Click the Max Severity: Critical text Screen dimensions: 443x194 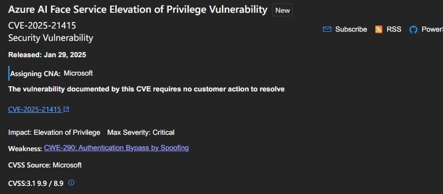[141, 133]
